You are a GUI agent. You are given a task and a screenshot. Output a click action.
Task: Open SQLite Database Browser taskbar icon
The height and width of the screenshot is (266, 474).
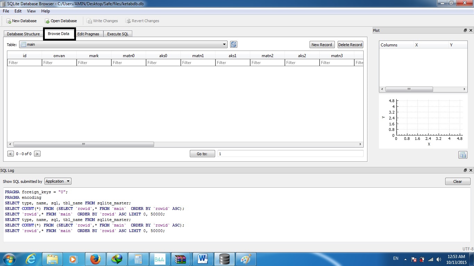coord(224,259)
